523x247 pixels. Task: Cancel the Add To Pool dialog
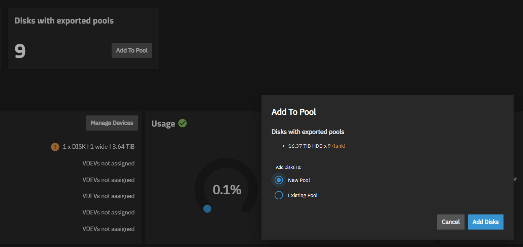tap(450, 222)
